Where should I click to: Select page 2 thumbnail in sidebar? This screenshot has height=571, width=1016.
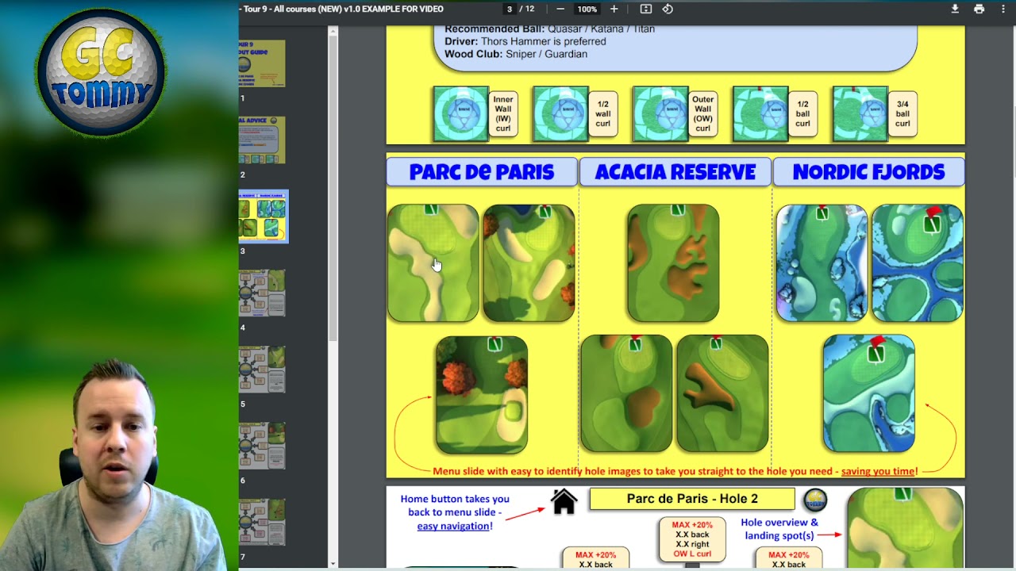point(263,140)
